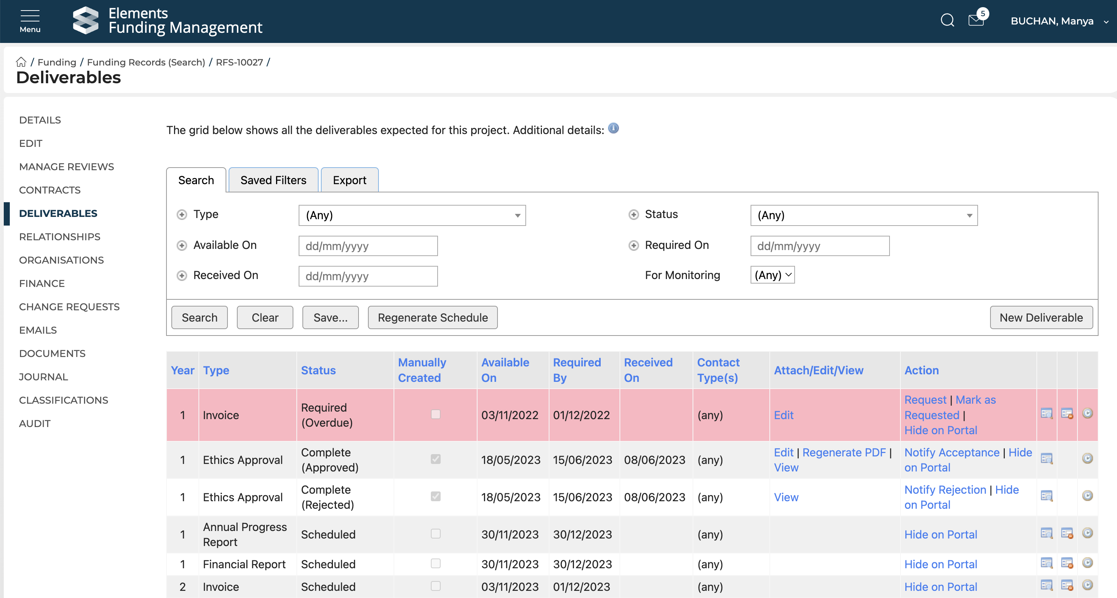Viewport: 1117px width, 598px height.
Task: Toggle Manually Created checkbox for Annual Progress Report
Action: click(x=435, y=534)
